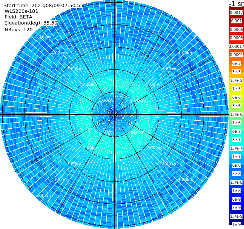This screenshot has height=229, width=244.
Task: Click the "Start time: 2023/08/09 07:50:55" label
Action: [44, 6]
